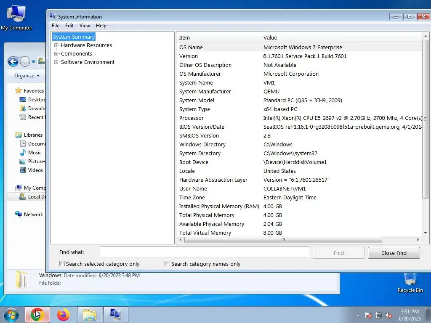Viewport: 431px width, 323px height.
Task: Click vertical scrollbar up arrow
Action: tap(425, 36)
